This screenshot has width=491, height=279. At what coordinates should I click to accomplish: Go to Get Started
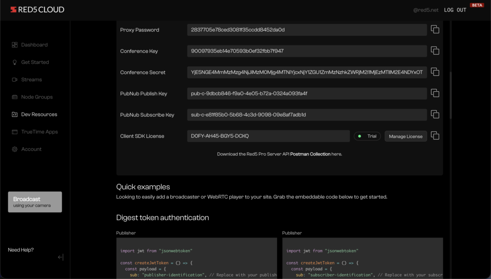tap(35, 62)
